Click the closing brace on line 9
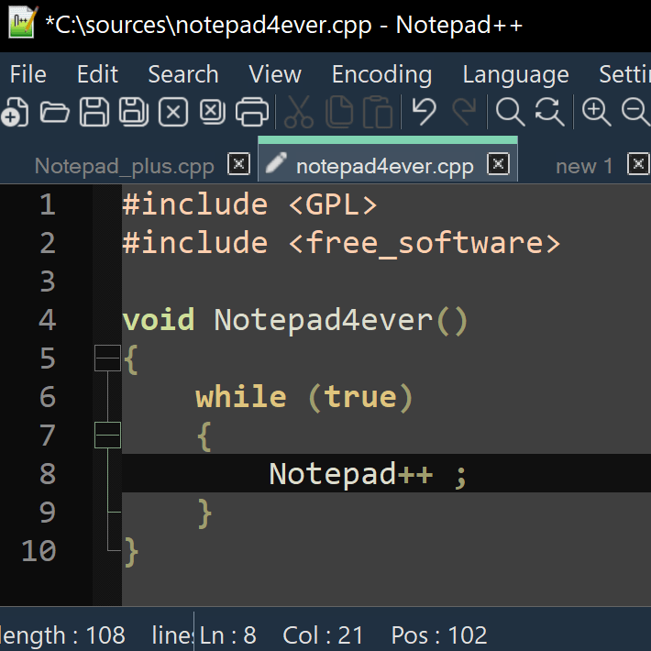This screenshot has height=651, width=651. point(204,513)
